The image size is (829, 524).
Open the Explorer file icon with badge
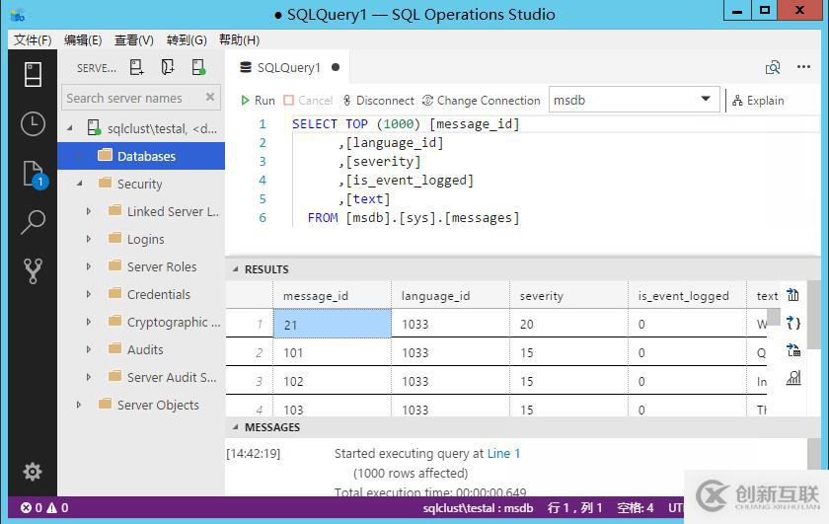coord(34,175)
